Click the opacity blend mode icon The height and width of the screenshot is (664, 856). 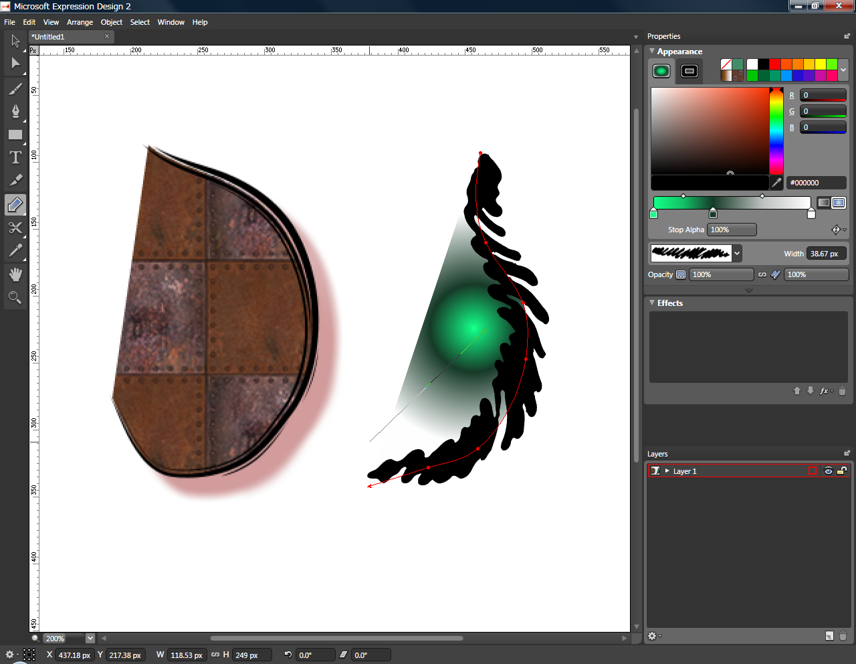[x=681, y=274]
